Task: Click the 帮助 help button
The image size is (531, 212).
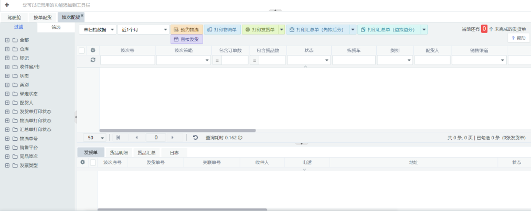Action: (518, 38)
